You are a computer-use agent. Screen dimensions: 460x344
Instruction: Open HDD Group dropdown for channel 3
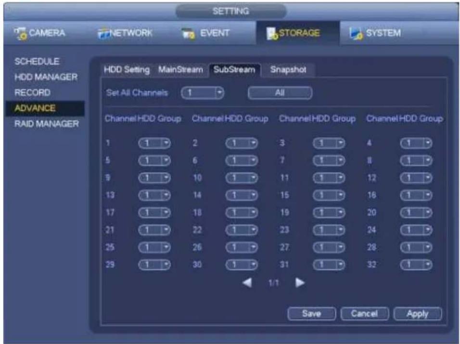[329, 143]
